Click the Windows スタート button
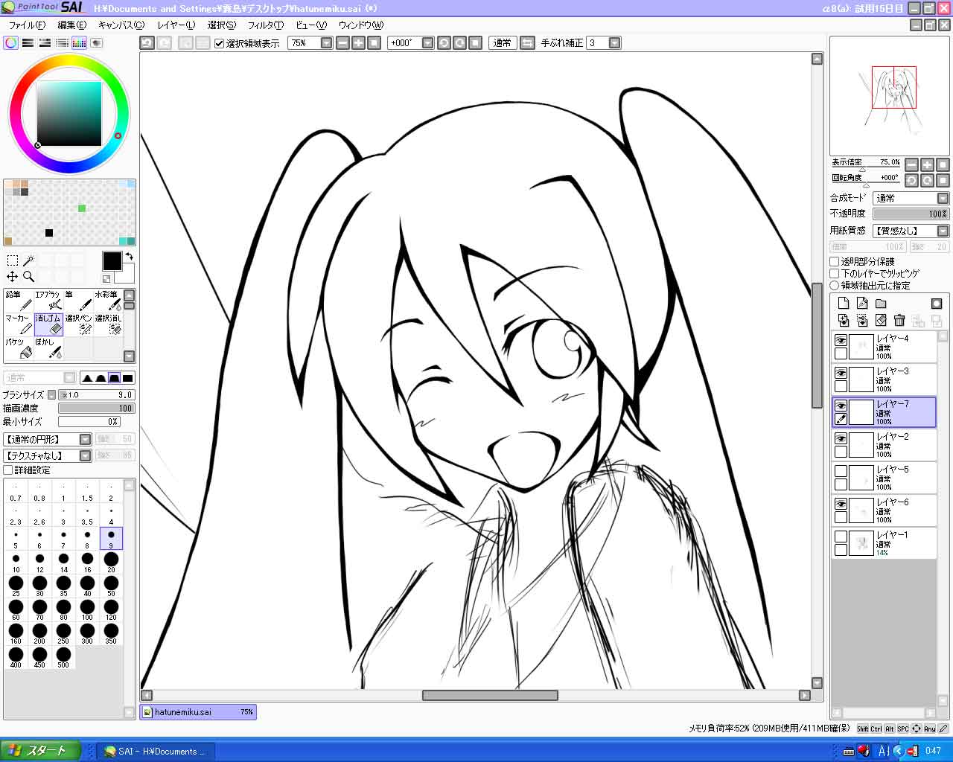Image resolution: width=953 pixels, height=762 pixels. (42, 751)
